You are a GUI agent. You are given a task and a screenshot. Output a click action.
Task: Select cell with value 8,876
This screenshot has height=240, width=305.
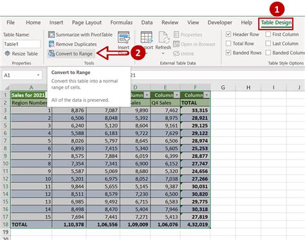tap(69, 111)
